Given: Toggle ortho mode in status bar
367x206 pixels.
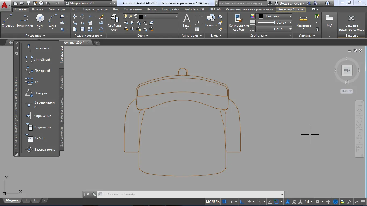Looking at the screenshot, I should point(242,202).
